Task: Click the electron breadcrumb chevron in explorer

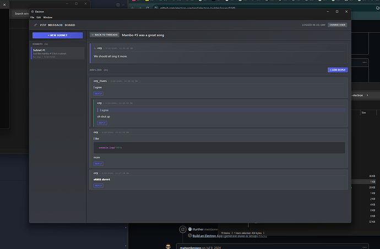Action: (367, 95)
